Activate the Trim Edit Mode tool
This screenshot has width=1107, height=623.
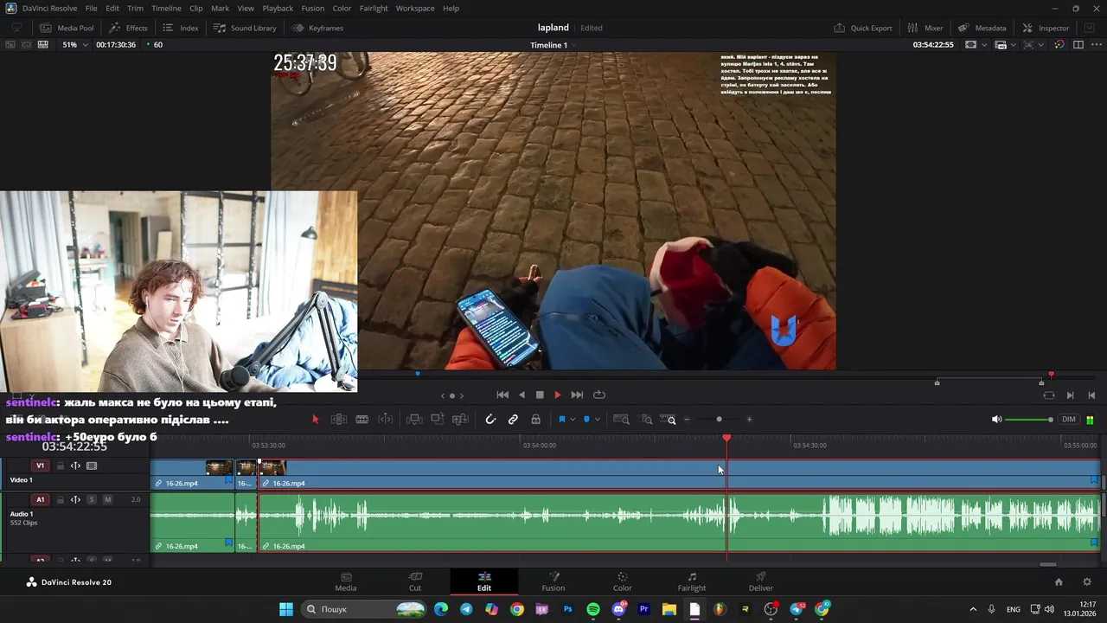point(339,420)
